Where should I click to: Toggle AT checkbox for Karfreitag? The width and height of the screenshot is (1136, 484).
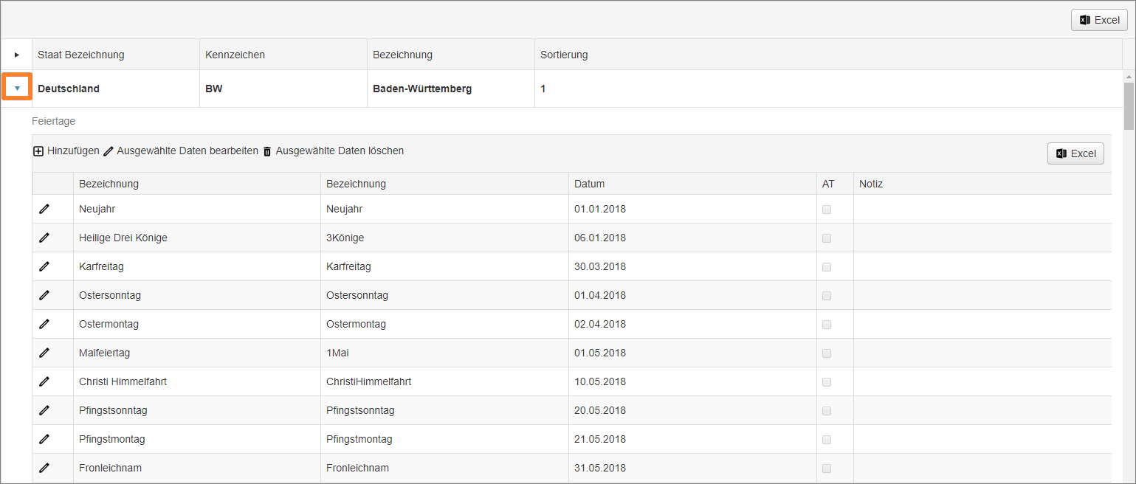(827, 267)
